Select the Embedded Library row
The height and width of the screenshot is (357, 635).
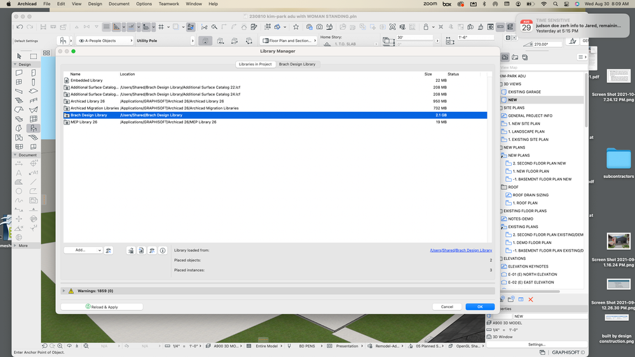275,81
